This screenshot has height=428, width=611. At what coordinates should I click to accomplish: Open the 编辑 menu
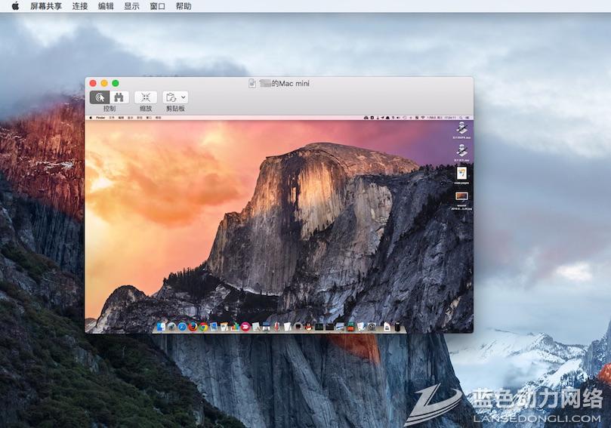106,6
